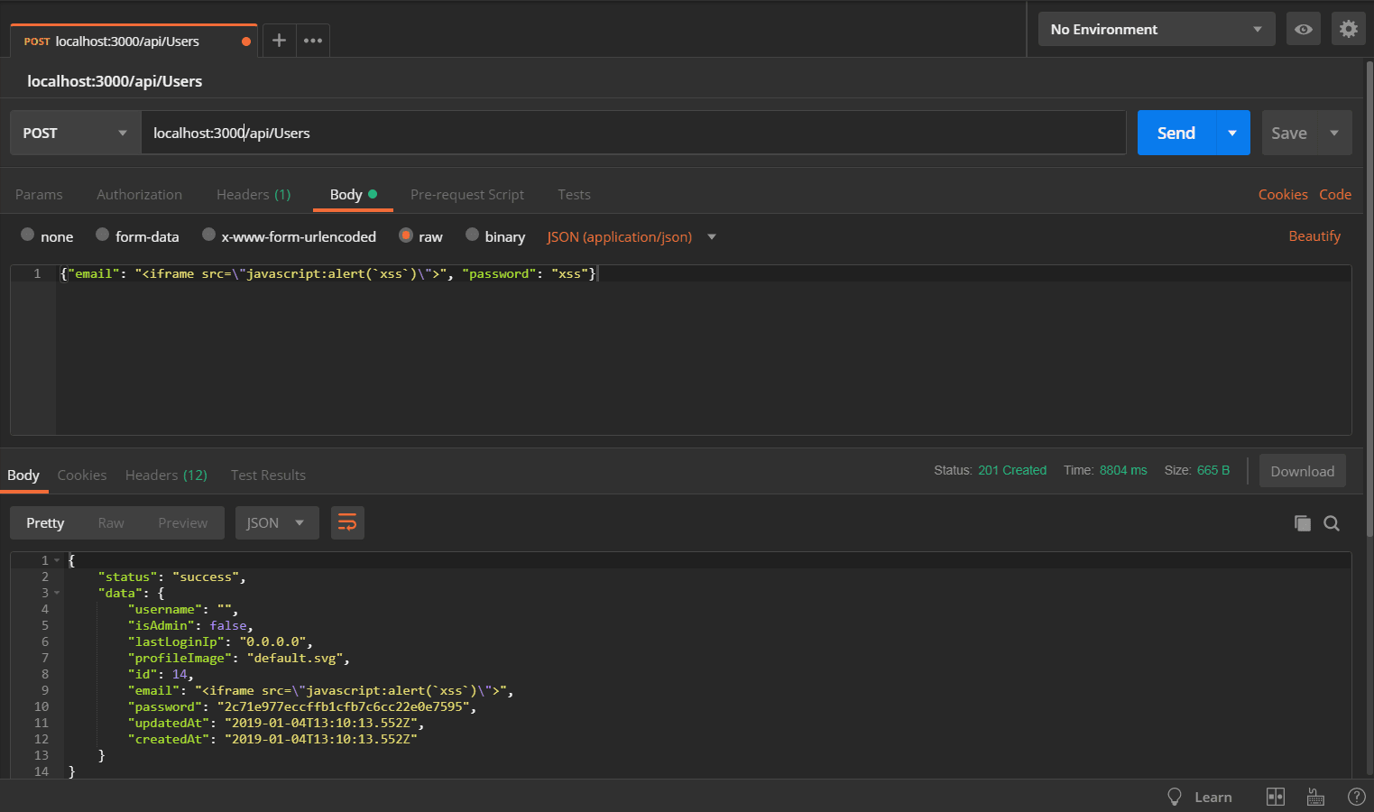Click the "id": 14 response line
1374x812 pixels.
161,674
